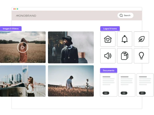Screen dimensions: 154x115
Task: Click the magnifier icon in search
Action: coord(121,15)
